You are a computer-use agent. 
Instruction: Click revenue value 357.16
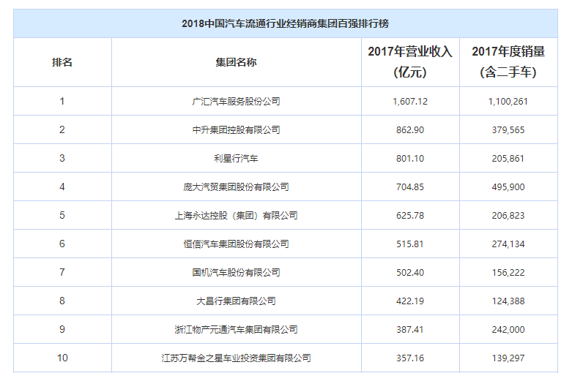(410, 358)
